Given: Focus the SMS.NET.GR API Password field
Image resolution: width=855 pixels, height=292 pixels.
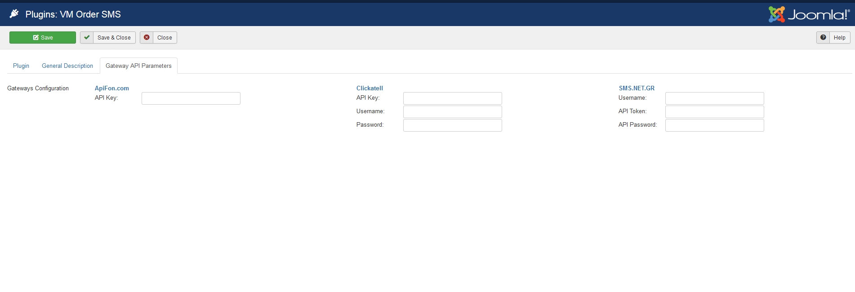Looking at the screenshot, I should pos(715,125).
